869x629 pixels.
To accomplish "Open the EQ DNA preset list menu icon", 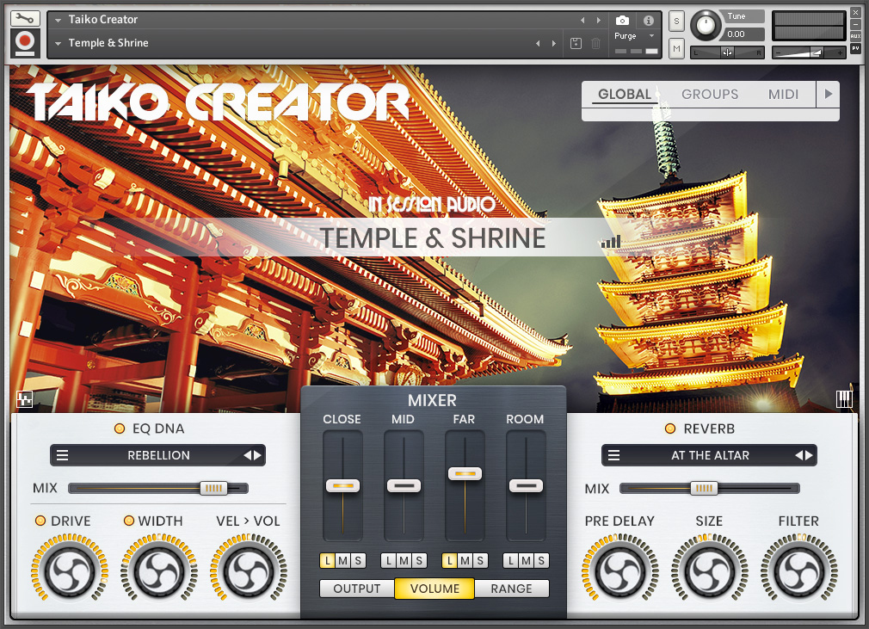I will (63, 455).
